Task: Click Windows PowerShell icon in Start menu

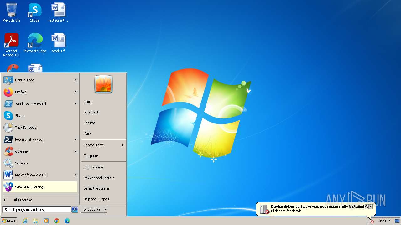Action: point(8,104)
